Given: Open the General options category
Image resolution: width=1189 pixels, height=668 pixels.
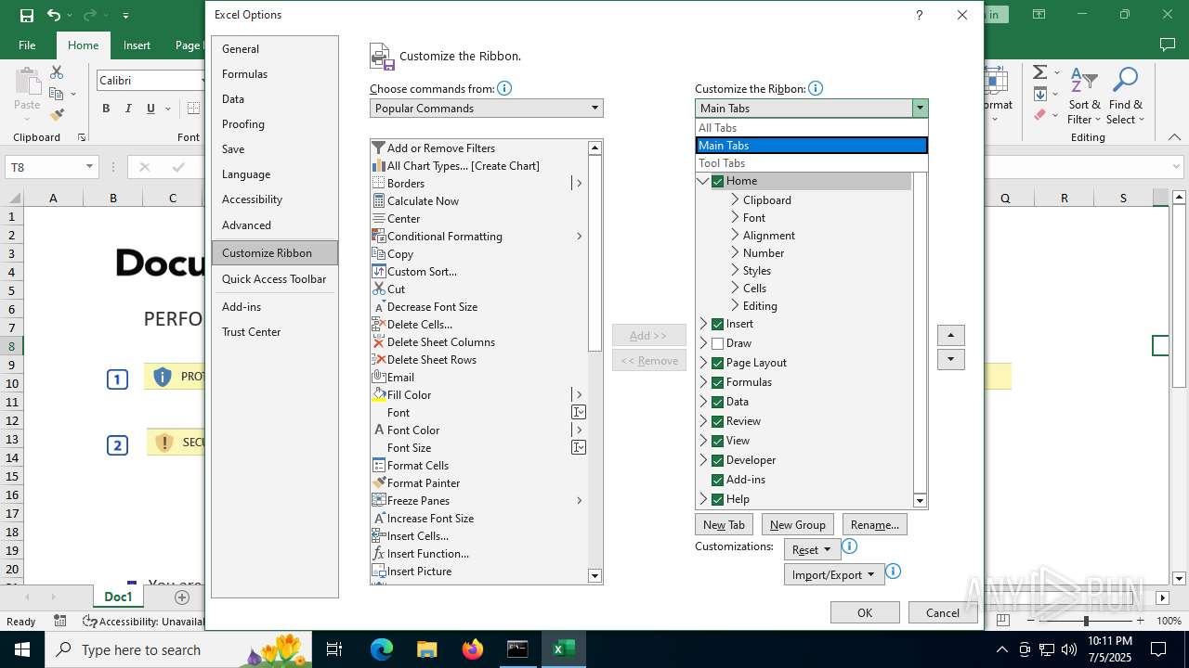Looking at the screenshot, I should [275, 49].
